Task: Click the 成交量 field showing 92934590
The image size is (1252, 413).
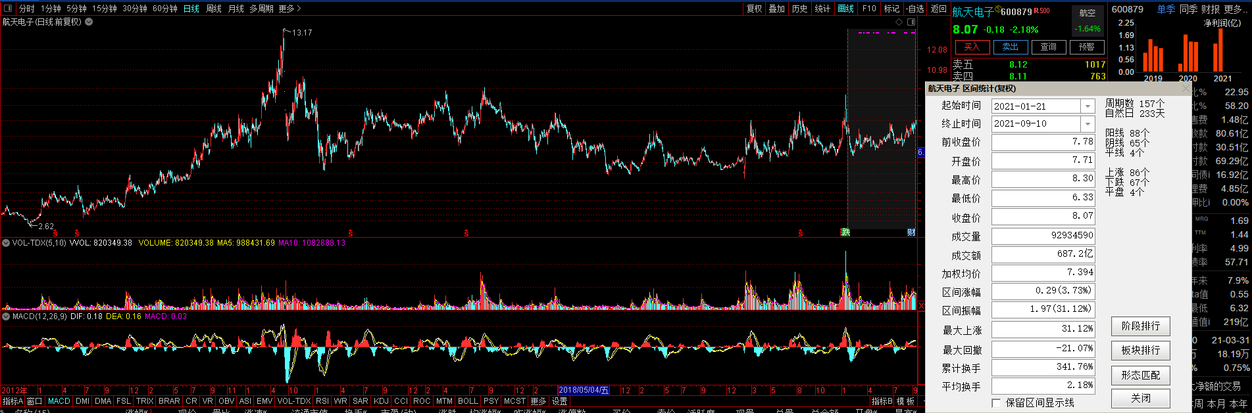Action: [x=1043, y=236]
